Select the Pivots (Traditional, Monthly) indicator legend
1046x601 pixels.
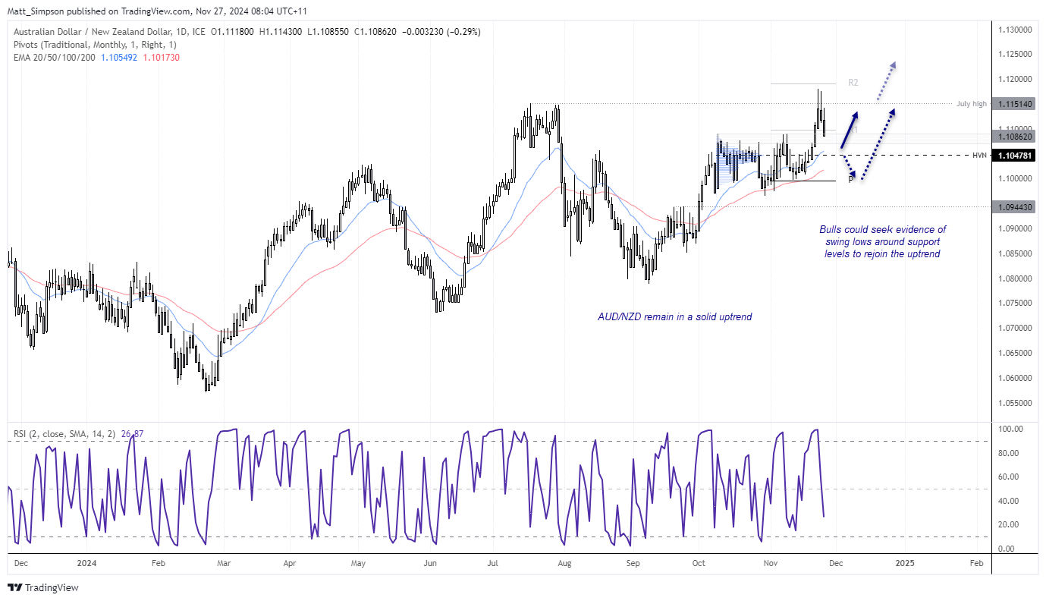coord(95,45)
